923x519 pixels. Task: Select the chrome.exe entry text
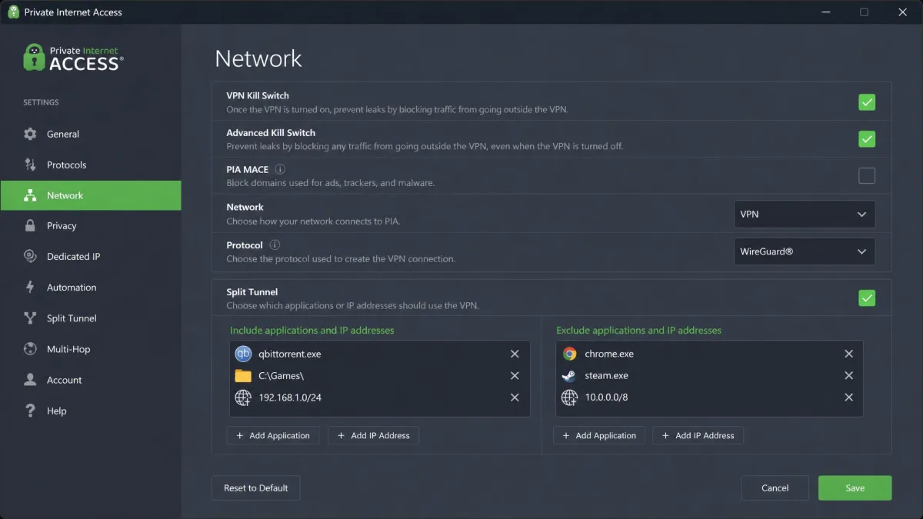coord(609,354)
